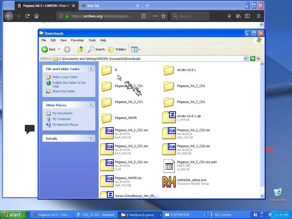The width and height of the screenshot is (292, 219).
Task: Collapse File and Folder Tasks panel
Action: [91, 68]
